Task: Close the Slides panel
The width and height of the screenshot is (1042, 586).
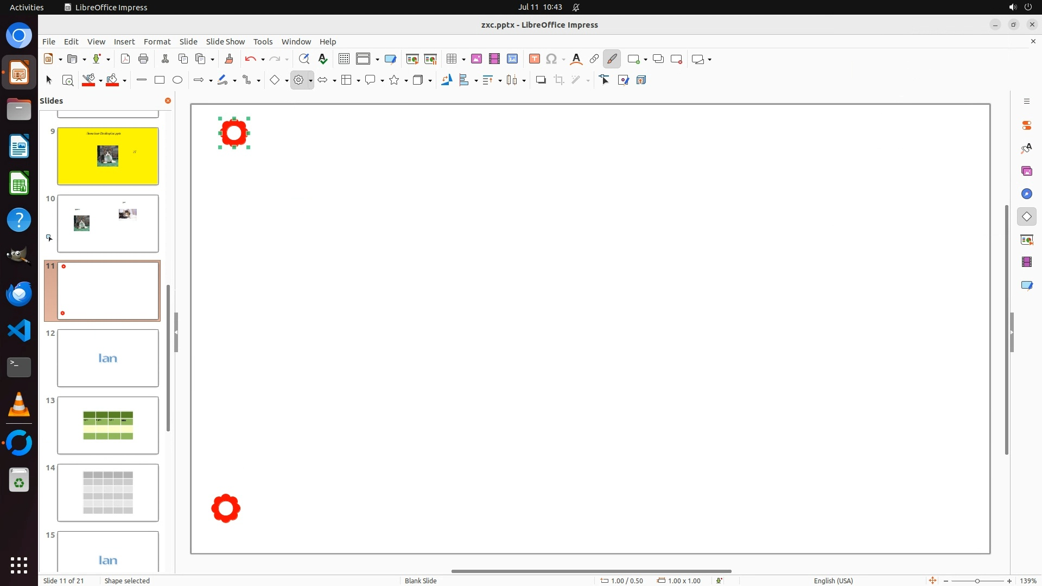Action: pyautogui.click(x=168, y=101)
